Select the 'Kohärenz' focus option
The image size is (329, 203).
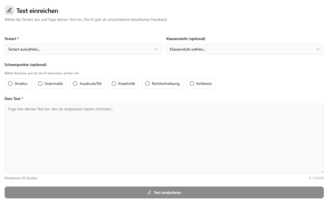click(x=201, y=84)
